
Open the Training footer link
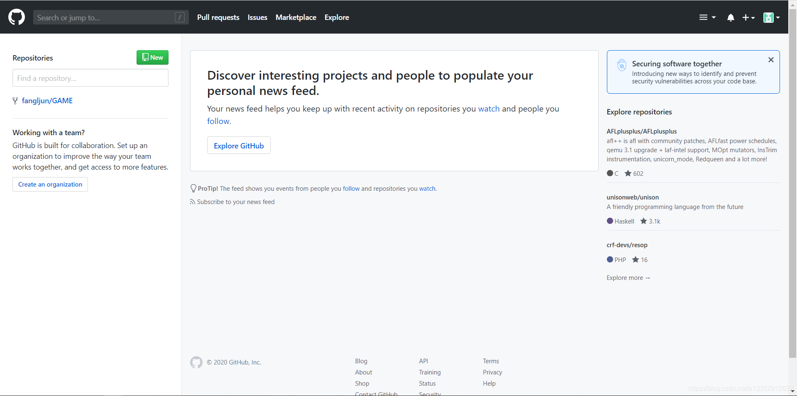[x=430, y=372]
